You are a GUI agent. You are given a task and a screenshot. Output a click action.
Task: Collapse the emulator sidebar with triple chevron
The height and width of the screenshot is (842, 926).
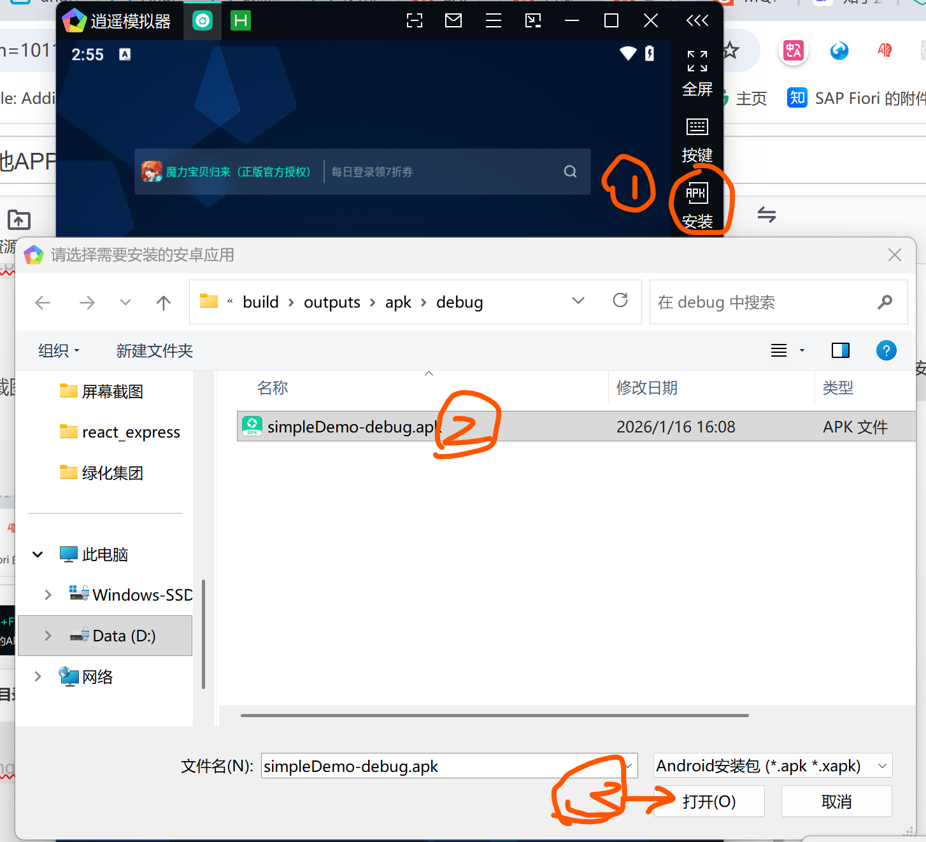click(697, 21)
